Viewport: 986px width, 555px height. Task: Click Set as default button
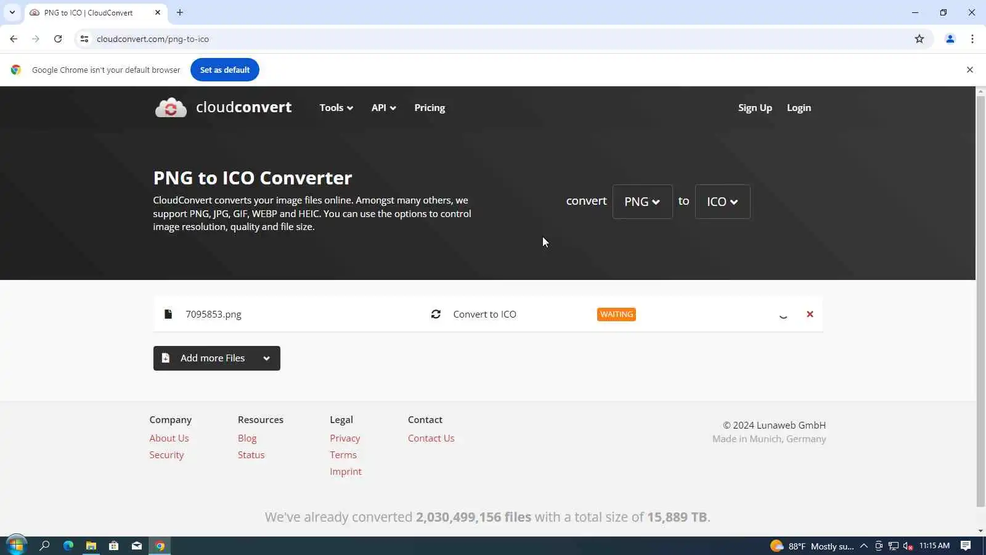tap(225, 70)
